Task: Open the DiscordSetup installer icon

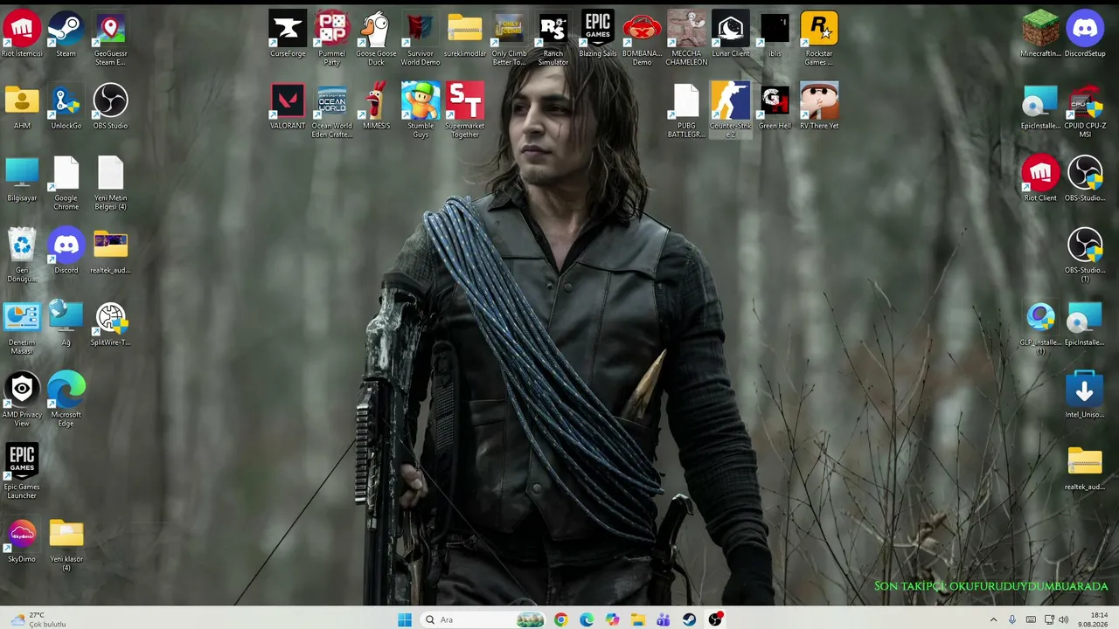Action: pos(1085,35)
